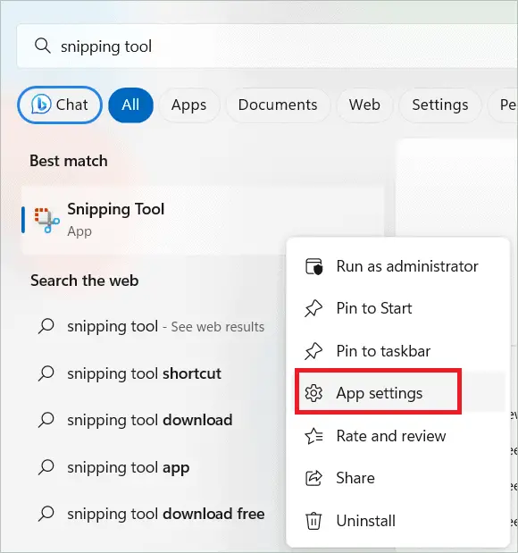
Task: Click the Snipping Tool app icon
Action: (x=46, y=221)
